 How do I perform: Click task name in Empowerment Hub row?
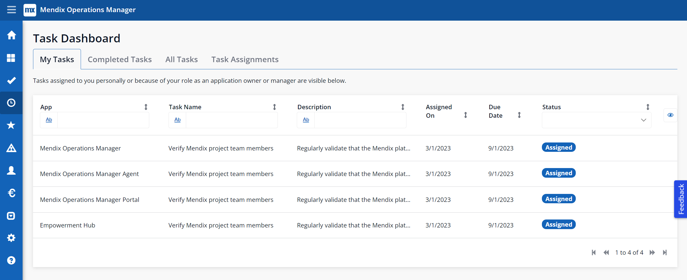click(221, 225)
